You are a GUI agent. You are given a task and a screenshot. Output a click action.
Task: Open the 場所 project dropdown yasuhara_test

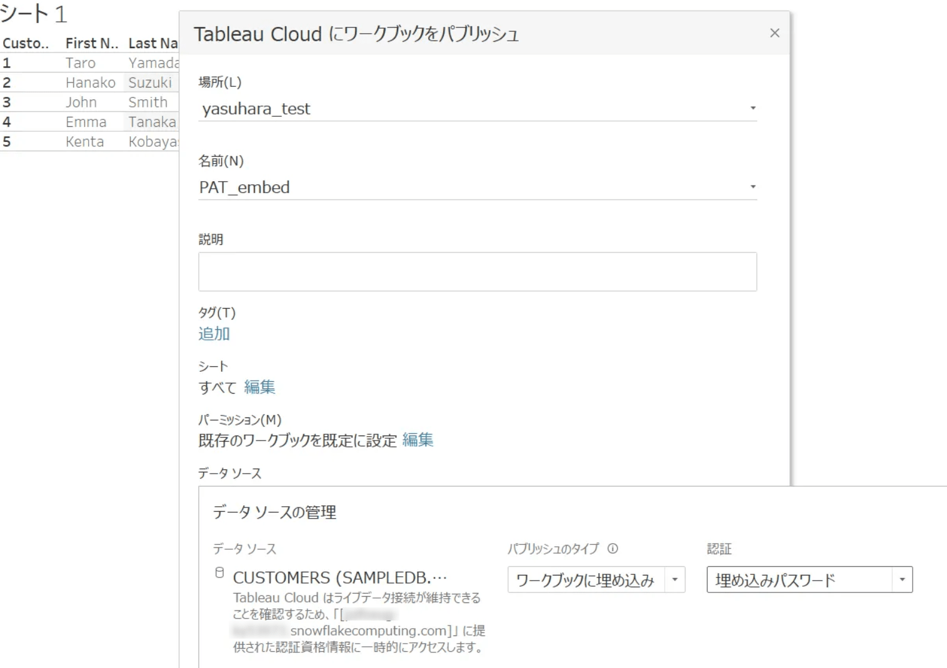point(478,109)
